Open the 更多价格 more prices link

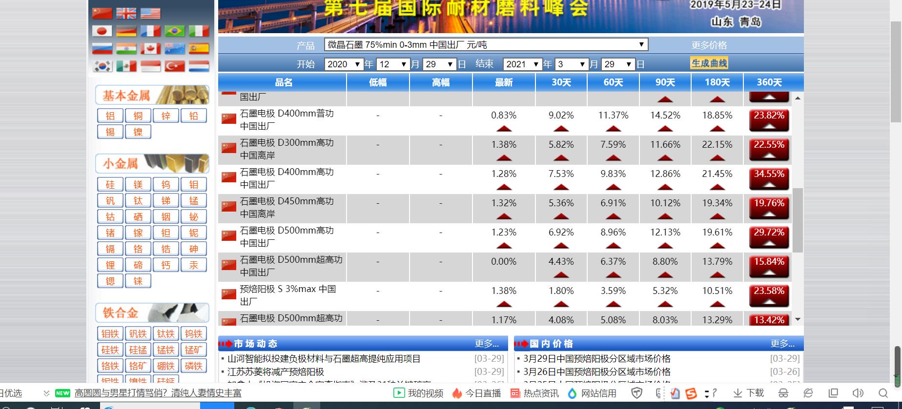click(709, 45)
